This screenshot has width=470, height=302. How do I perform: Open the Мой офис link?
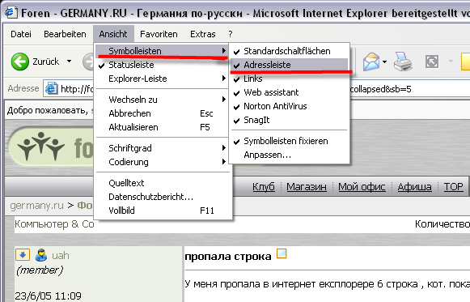(362, 187)
